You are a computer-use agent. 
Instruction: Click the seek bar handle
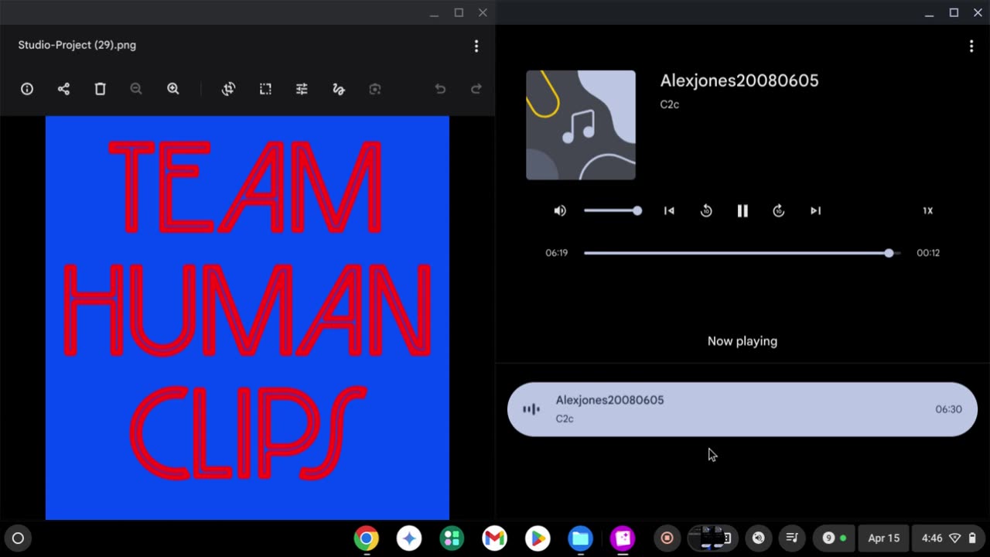tap(889, 253)
